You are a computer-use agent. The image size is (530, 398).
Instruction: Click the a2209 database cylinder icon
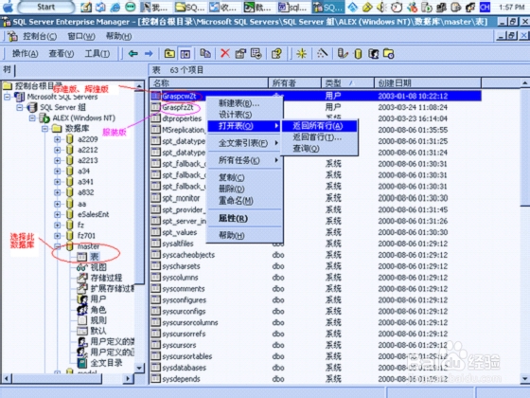click(70, 139)
